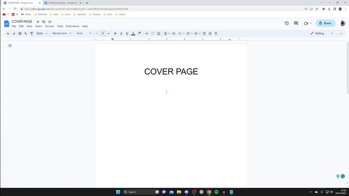Open the Edit menu
The image size is (349, 196).
[21, 26]
